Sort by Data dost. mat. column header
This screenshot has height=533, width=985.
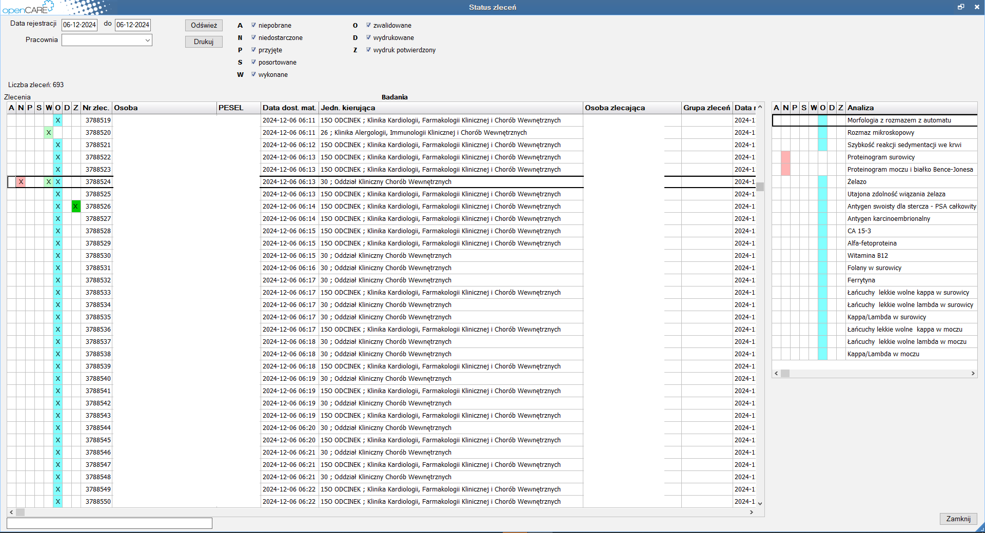(289, 108)
